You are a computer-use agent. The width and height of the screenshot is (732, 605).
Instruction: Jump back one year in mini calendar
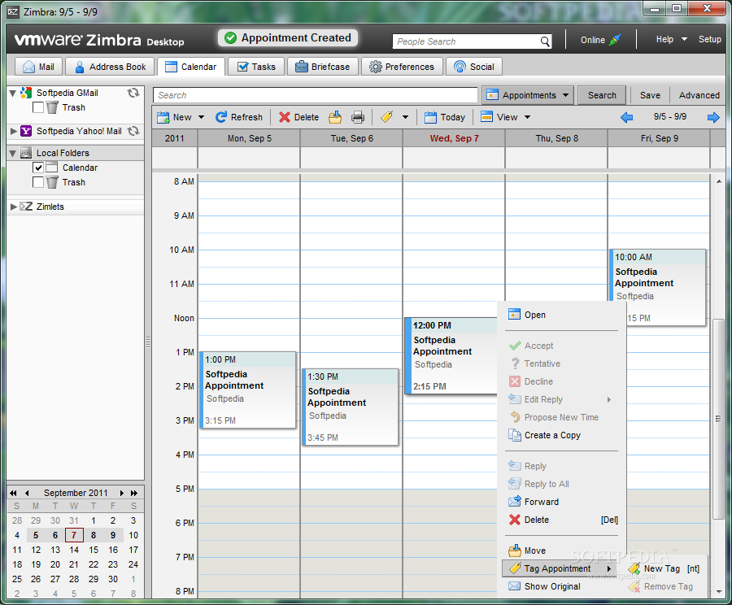13,493
